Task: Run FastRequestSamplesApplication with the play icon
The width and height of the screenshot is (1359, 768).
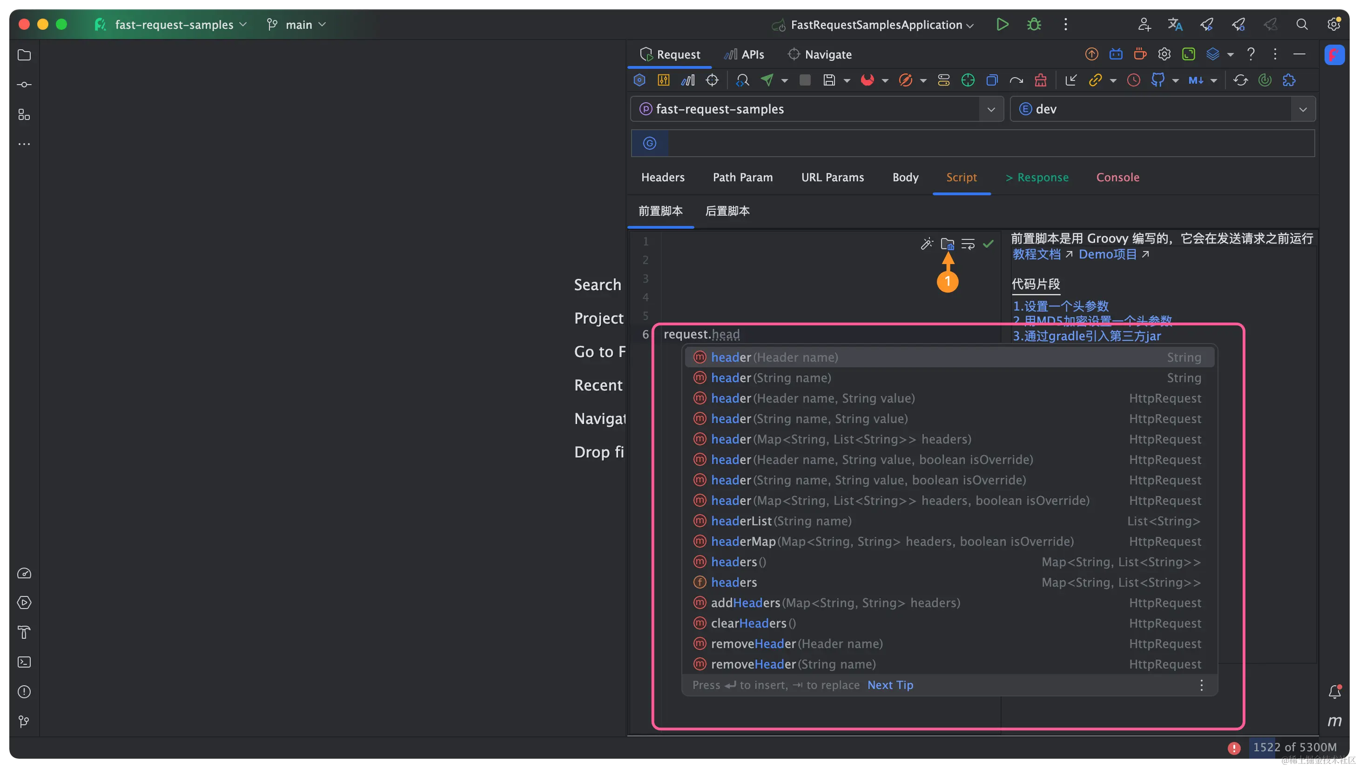Action: 1002,24
